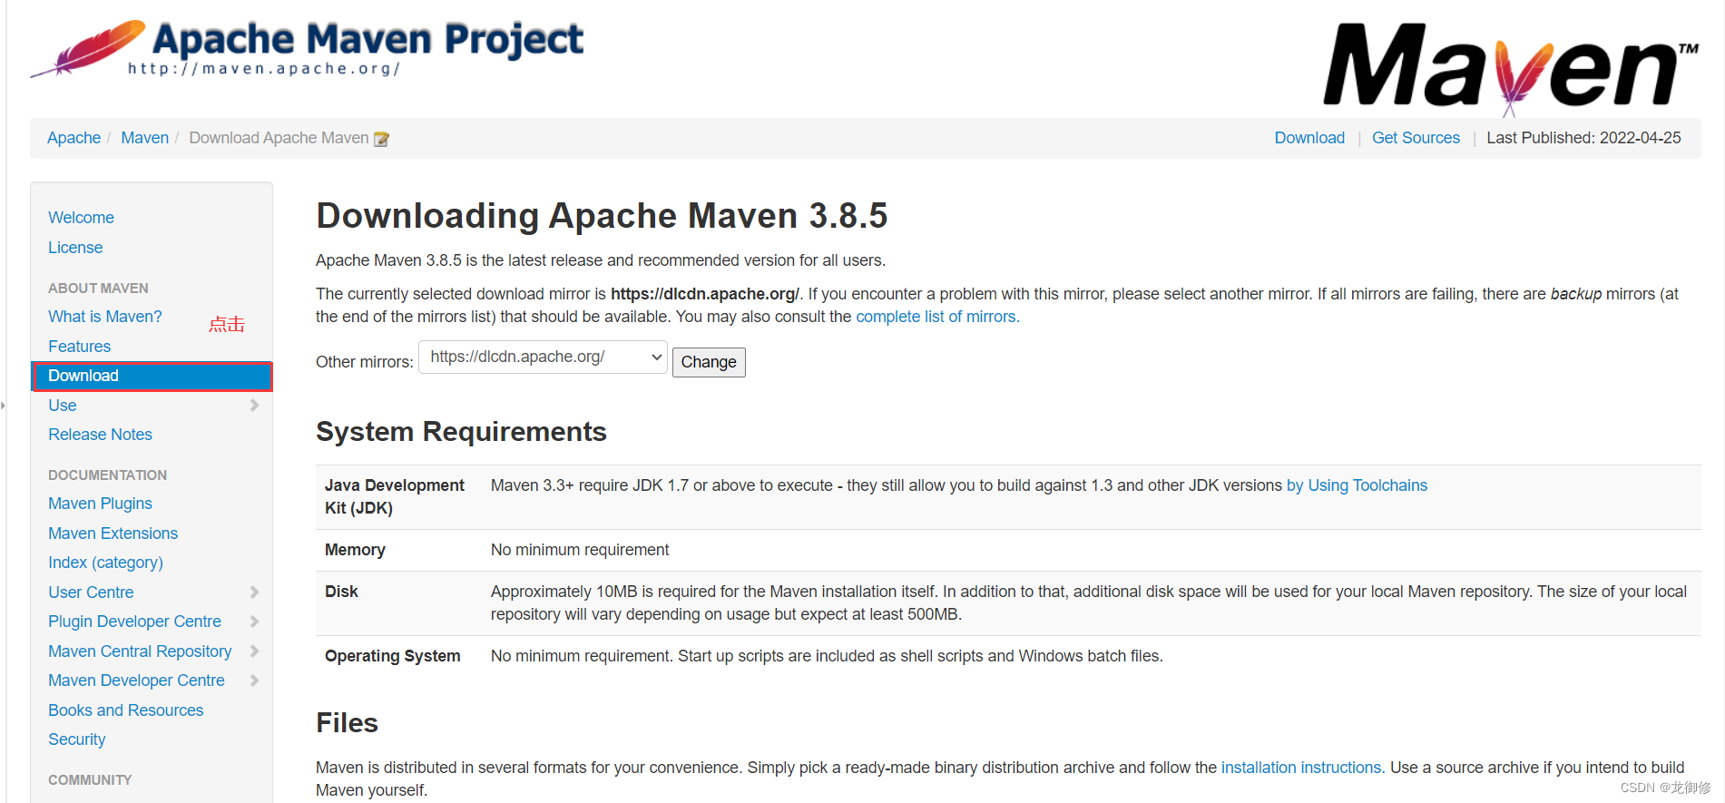Click the ABOUT MAVEN section header

coord(98,289)
